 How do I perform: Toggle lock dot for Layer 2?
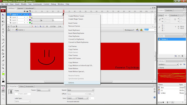tap(27, 20)
